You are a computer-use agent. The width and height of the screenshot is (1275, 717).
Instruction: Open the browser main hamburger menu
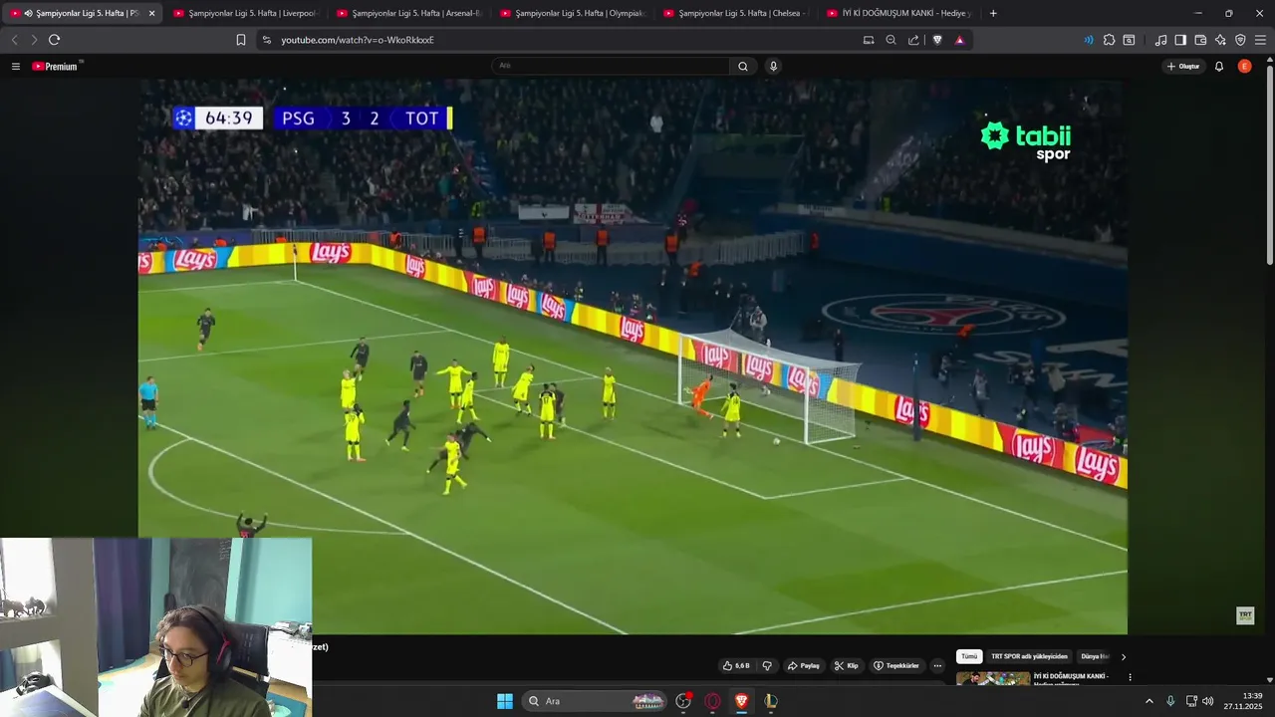(x=1260, y=40)
